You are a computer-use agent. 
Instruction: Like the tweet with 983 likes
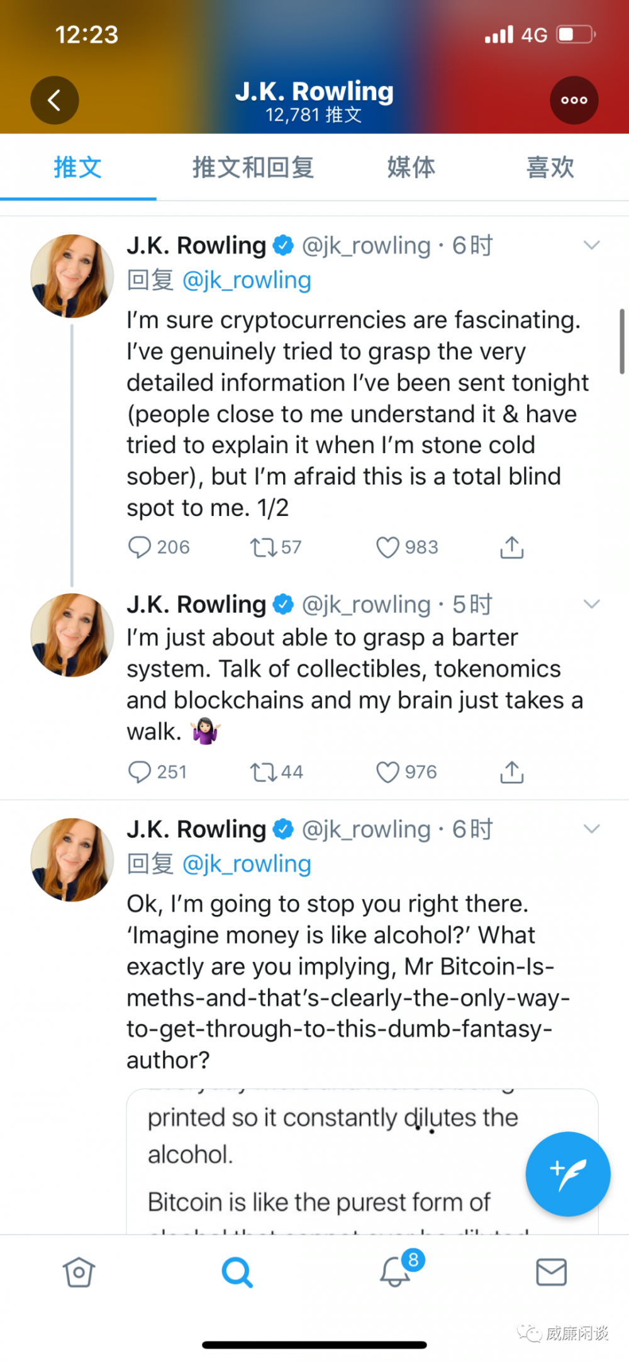[387, 547]
